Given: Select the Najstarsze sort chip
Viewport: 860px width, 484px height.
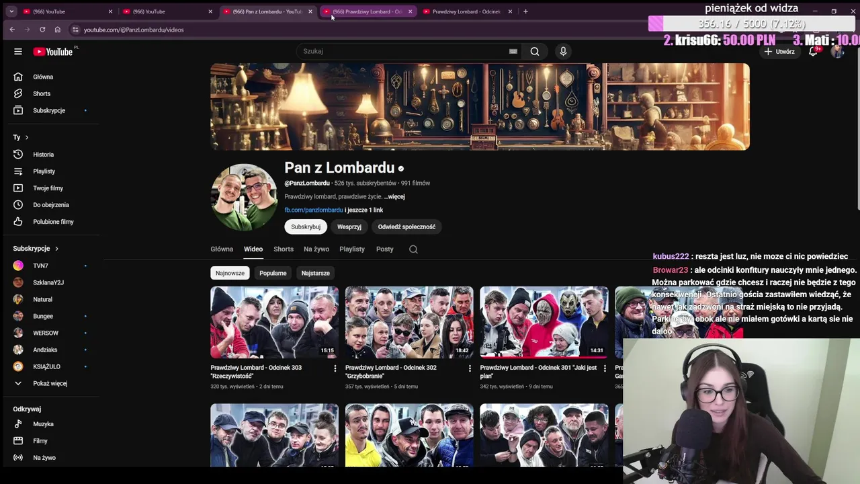Looking at the screenshot, I should coord(315,273).
